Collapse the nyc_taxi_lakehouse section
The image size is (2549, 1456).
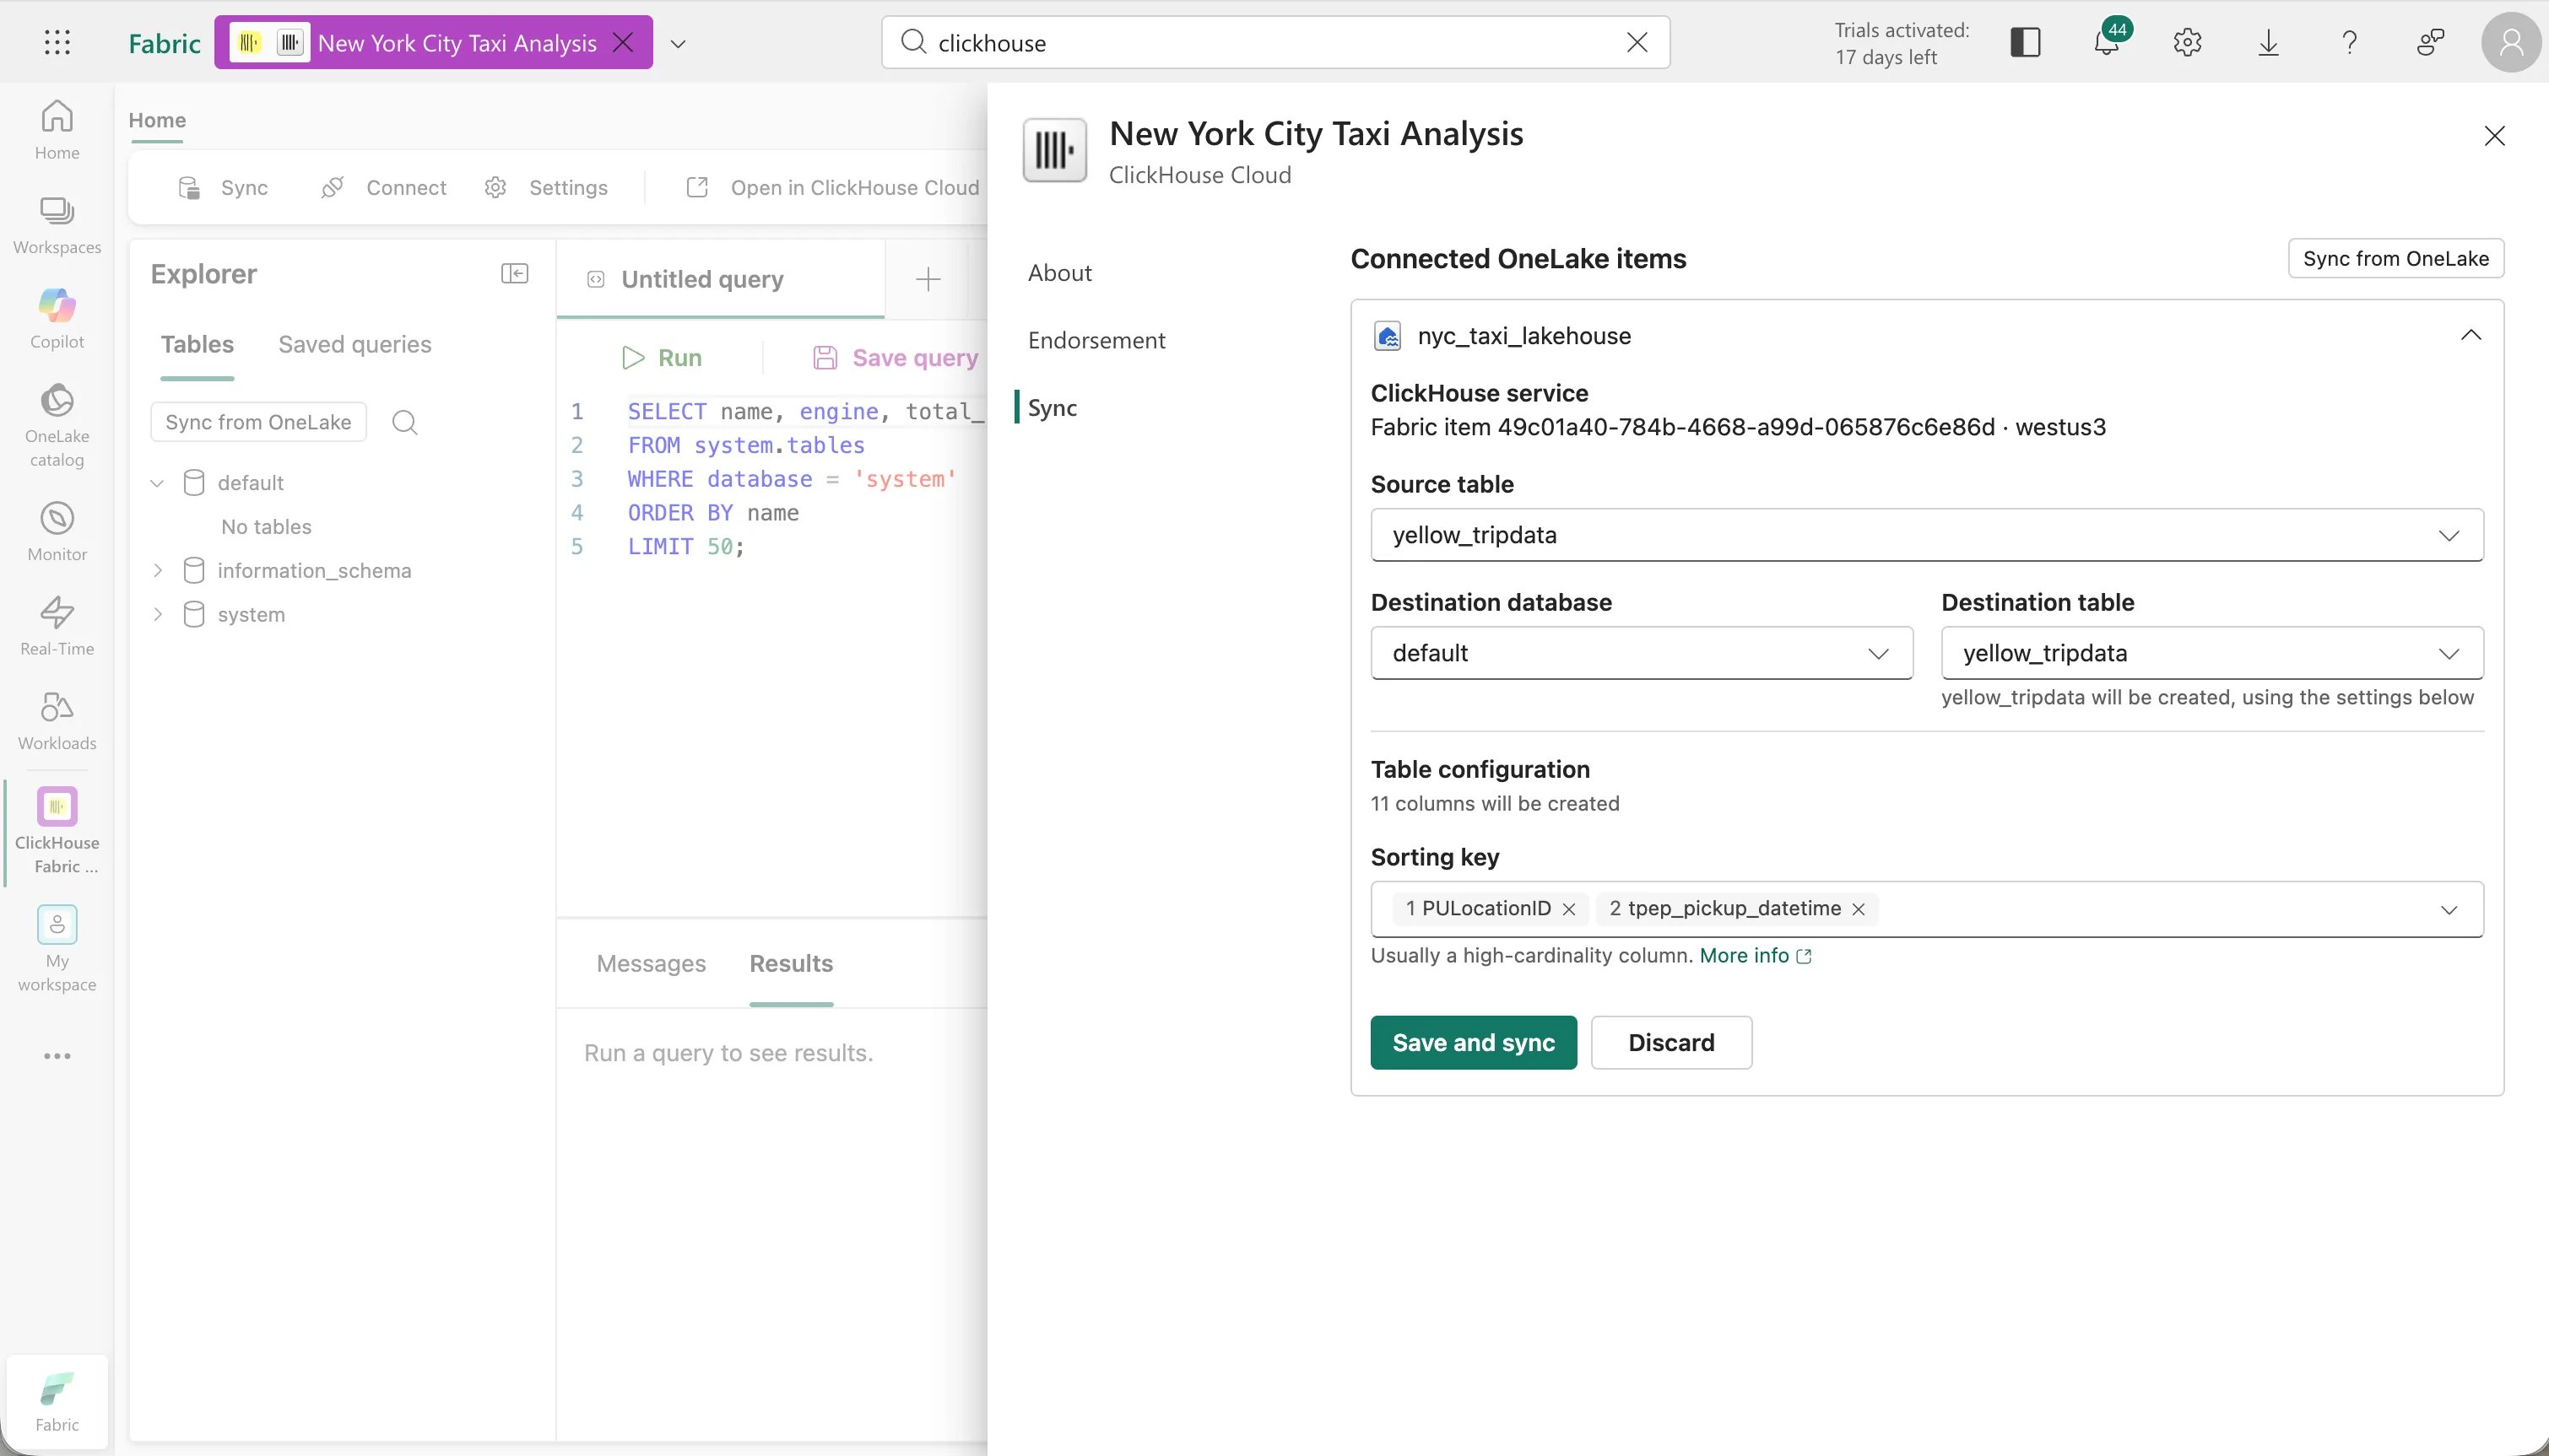coord(2471,335)
